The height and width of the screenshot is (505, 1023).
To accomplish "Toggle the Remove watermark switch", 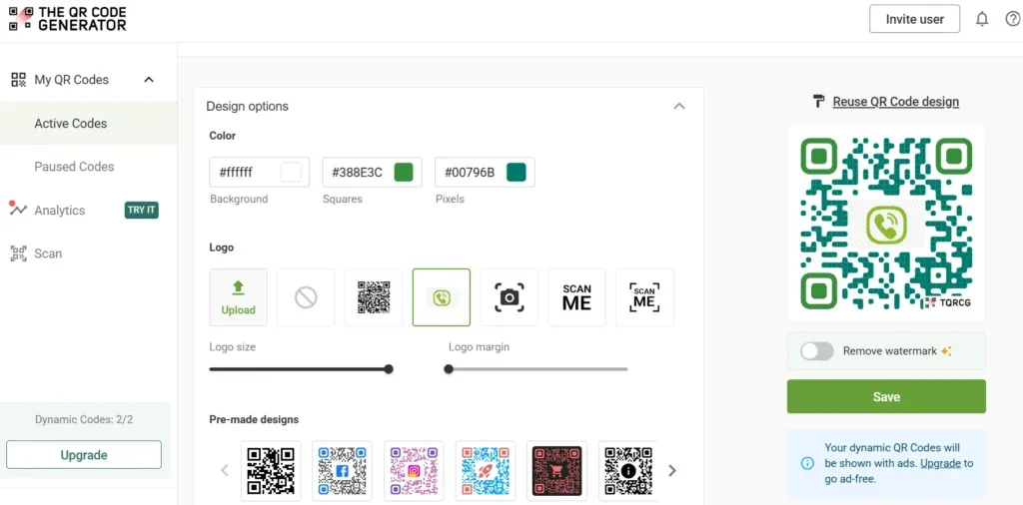I will 817,351.
